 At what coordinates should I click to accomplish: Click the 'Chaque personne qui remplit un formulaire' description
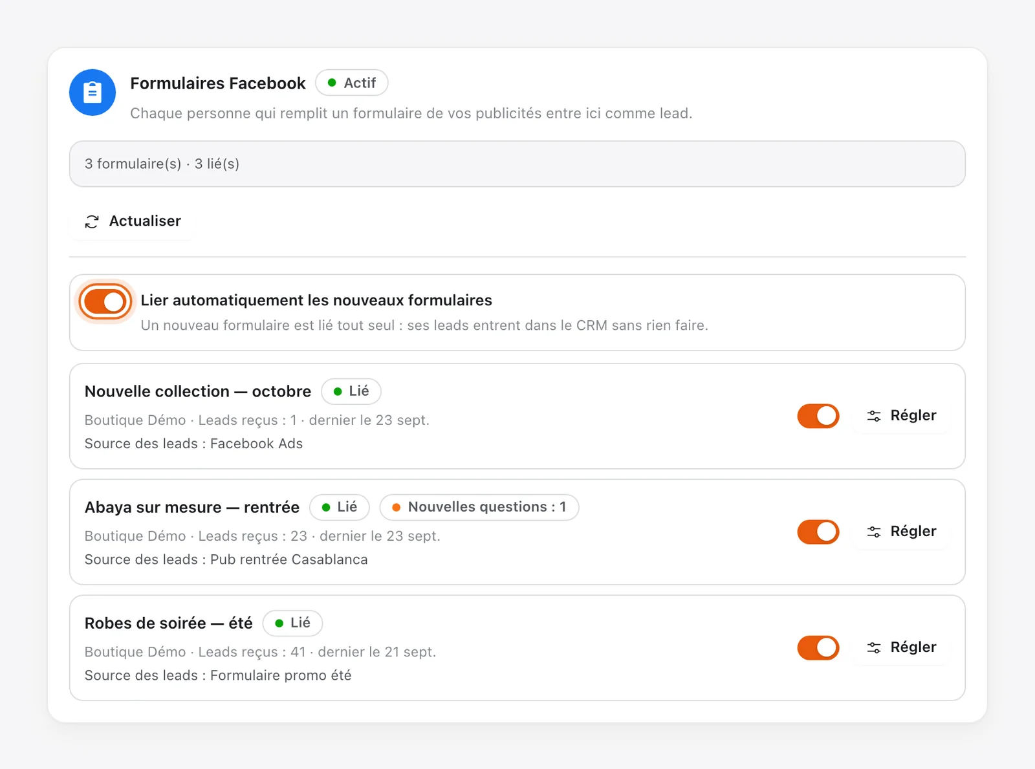click(x=411, y=113)
